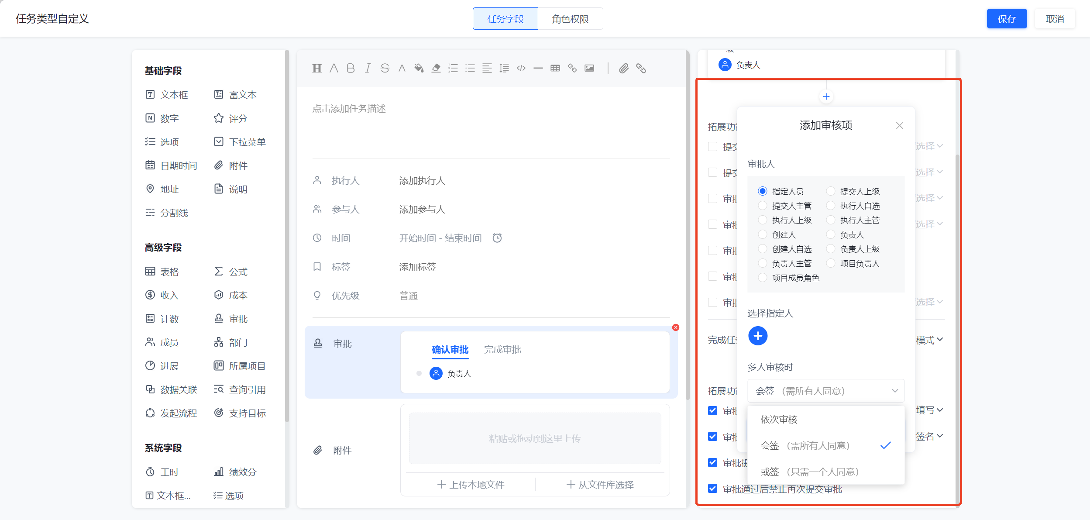Expand the 签名 dropdown
1090x520 pixels.
pos(930,436)
